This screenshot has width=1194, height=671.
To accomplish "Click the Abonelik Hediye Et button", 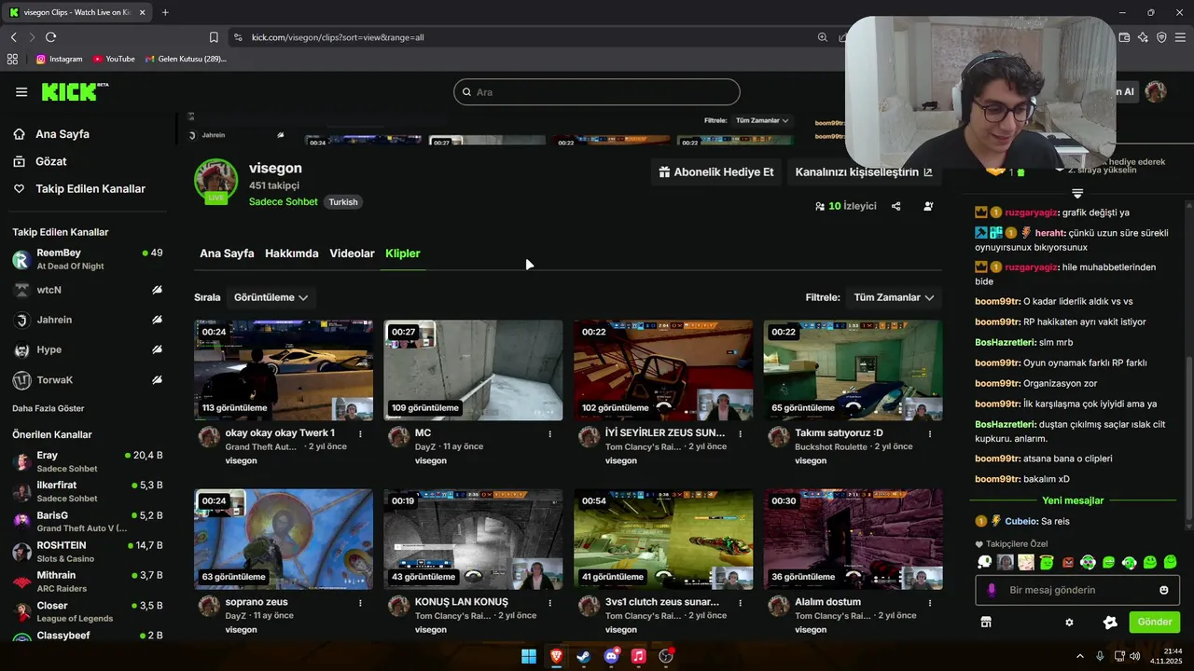I will 716,172.
